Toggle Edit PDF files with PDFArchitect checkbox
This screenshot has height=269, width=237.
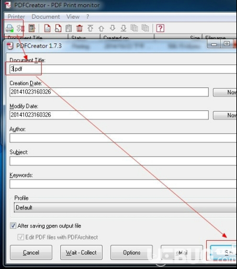[21, 237]
